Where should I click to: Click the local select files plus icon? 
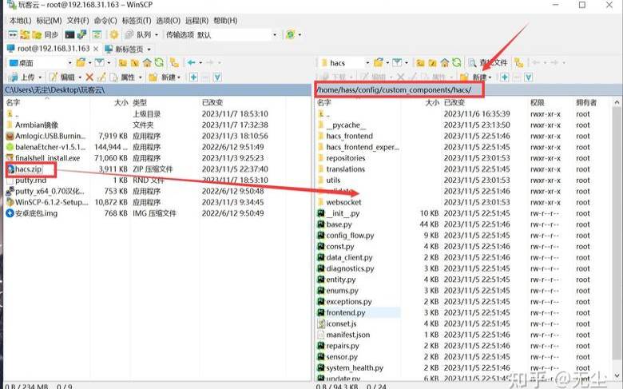tap(193, 77)
